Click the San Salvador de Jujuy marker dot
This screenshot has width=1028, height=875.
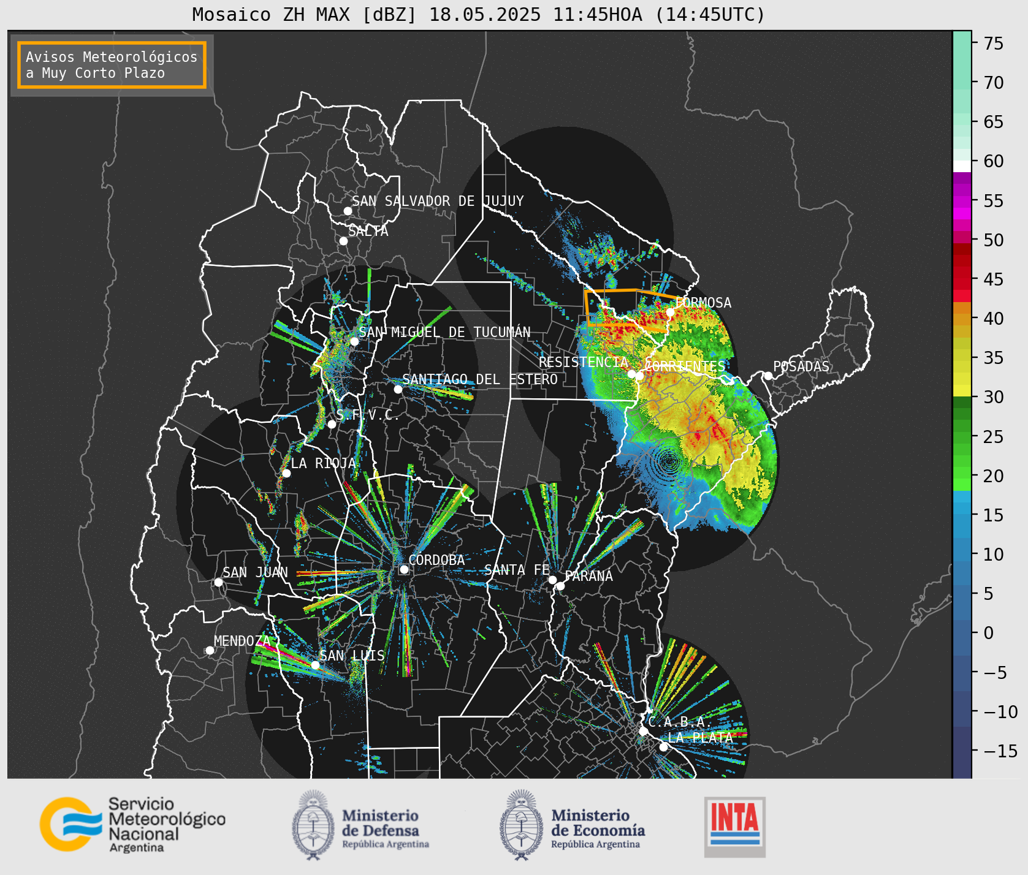[348, 211]
